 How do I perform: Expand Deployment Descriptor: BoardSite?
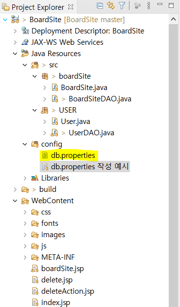click(x=15, y=31)
